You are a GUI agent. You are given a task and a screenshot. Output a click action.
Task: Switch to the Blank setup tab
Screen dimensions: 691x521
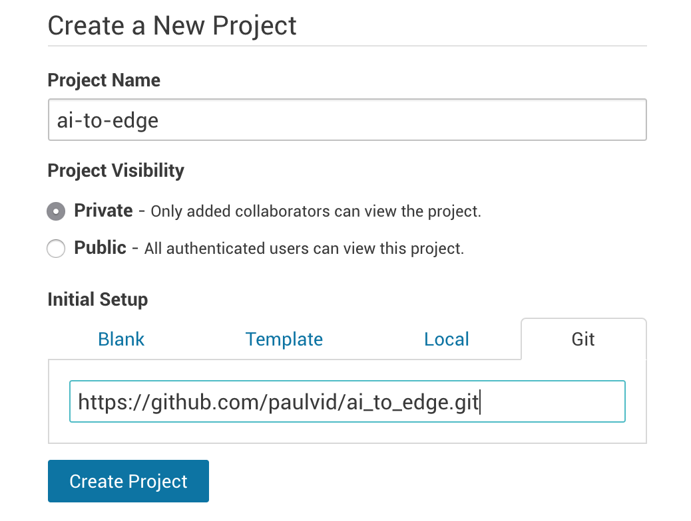121,339
